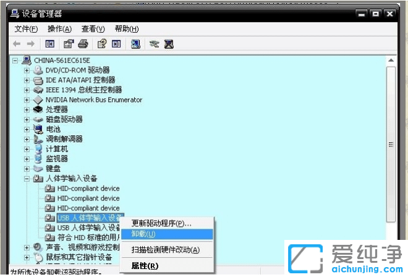
Task: Select the first HID-compliant device row
Action: click(88, 189)
